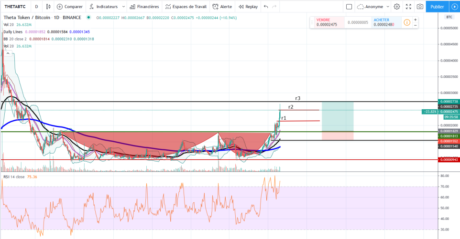Click the play button beside Publier

pos(454,6)
